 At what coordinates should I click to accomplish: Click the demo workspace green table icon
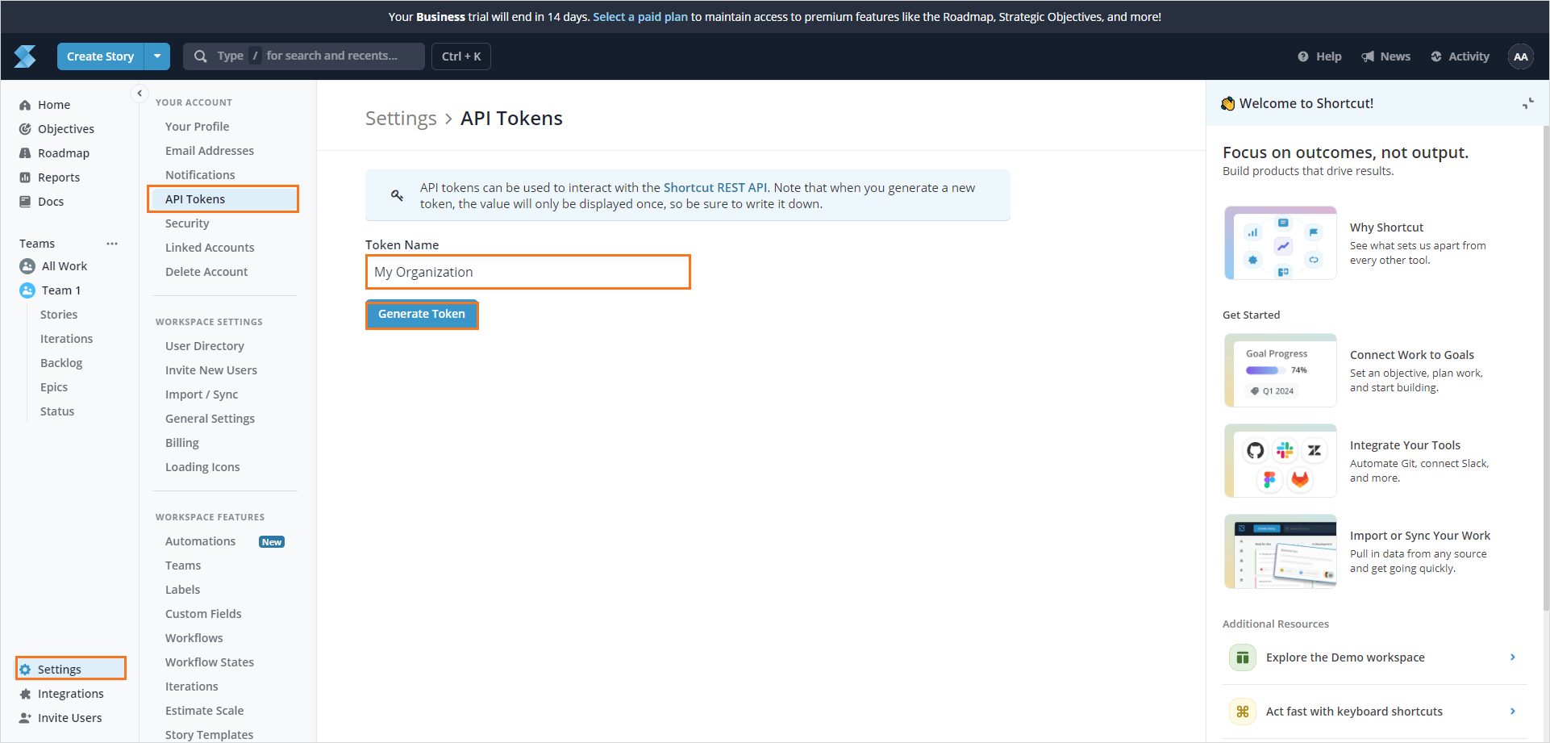tap(1243, 657)
